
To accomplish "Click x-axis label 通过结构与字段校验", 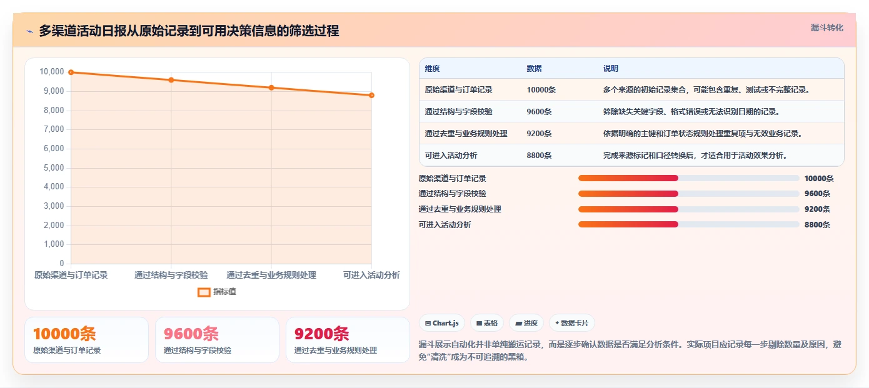I will tap(171, 275).
